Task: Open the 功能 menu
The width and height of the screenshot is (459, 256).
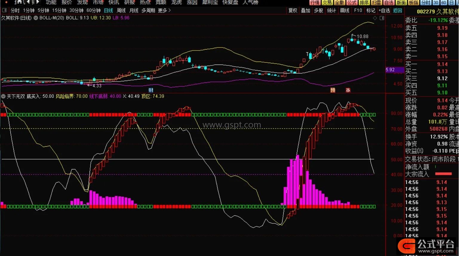Action: click(51, 2)
